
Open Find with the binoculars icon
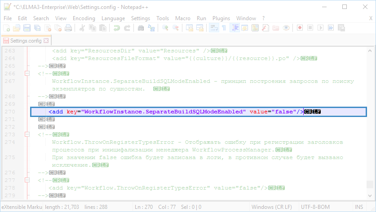pyautogui.click(x=141, y=28)
